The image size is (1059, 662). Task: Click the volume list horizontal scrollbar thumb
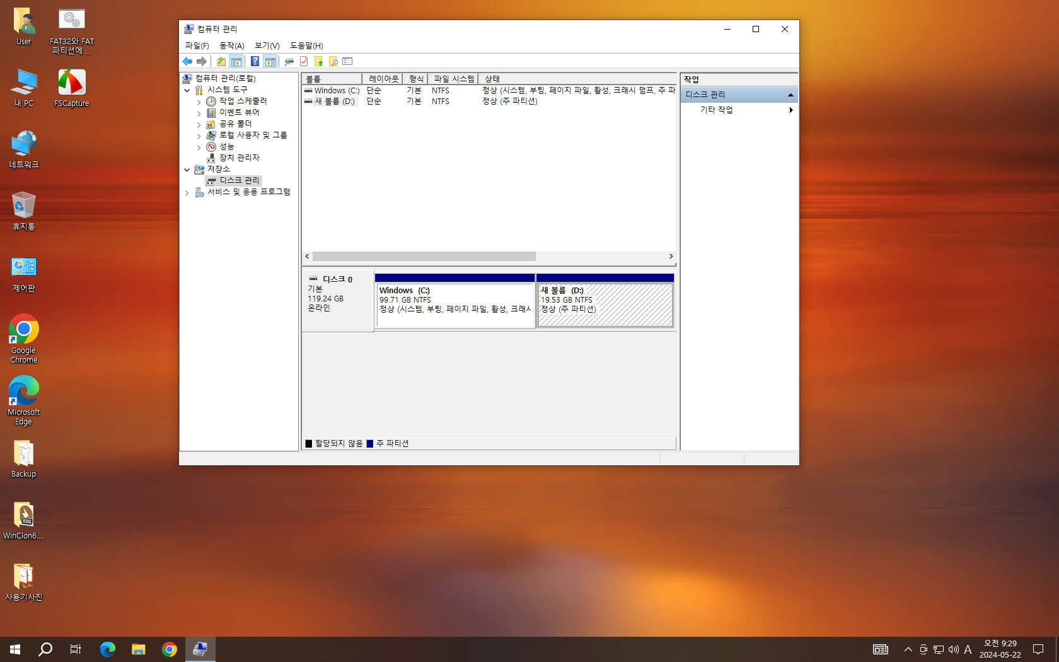click(424, 257)
